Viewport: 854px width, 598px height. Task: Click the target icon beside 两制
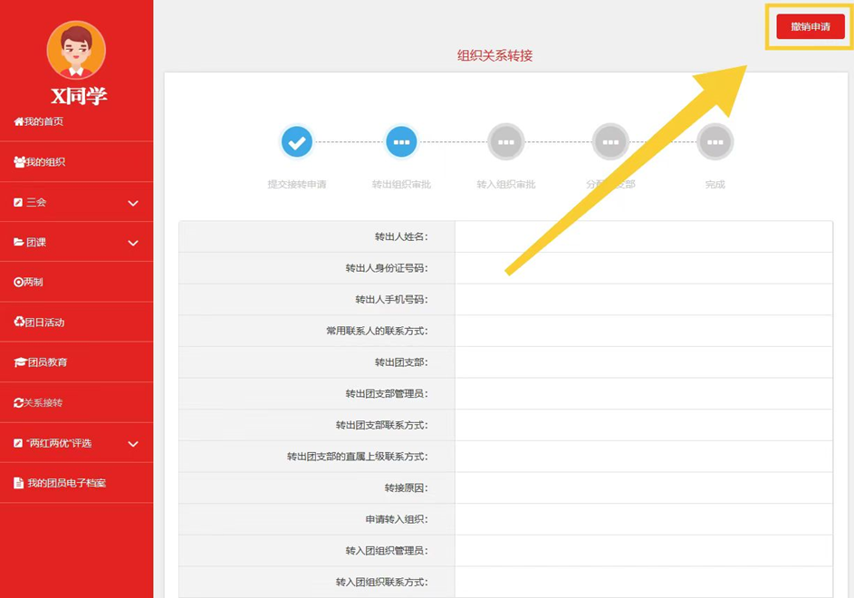tap(18, 283)
